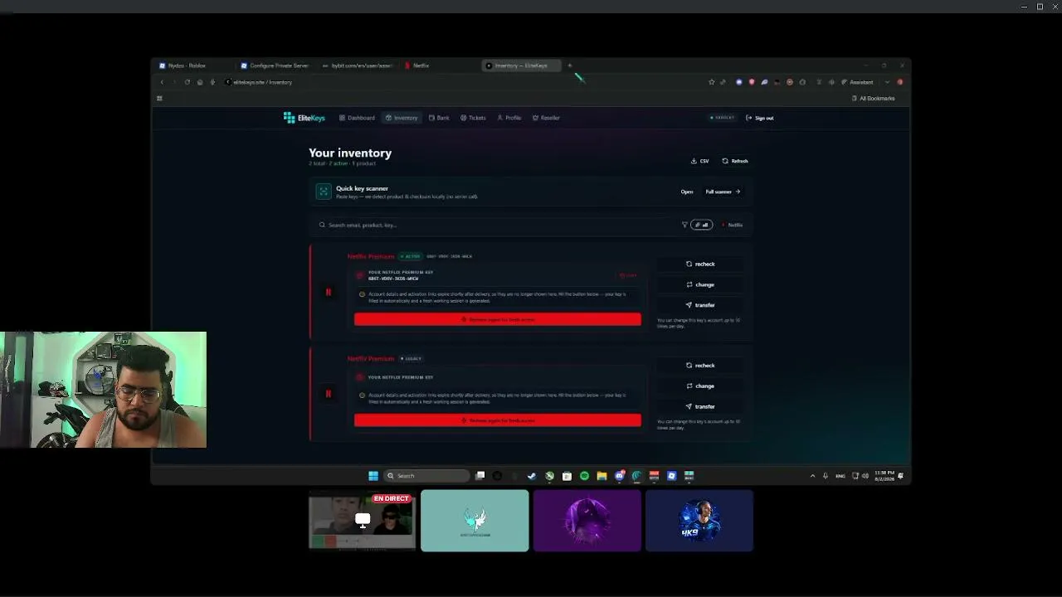Transfer the active Netflix Premium key
Screen dimensions: 1062x597
pyautogui.click(x=700, y=305)
